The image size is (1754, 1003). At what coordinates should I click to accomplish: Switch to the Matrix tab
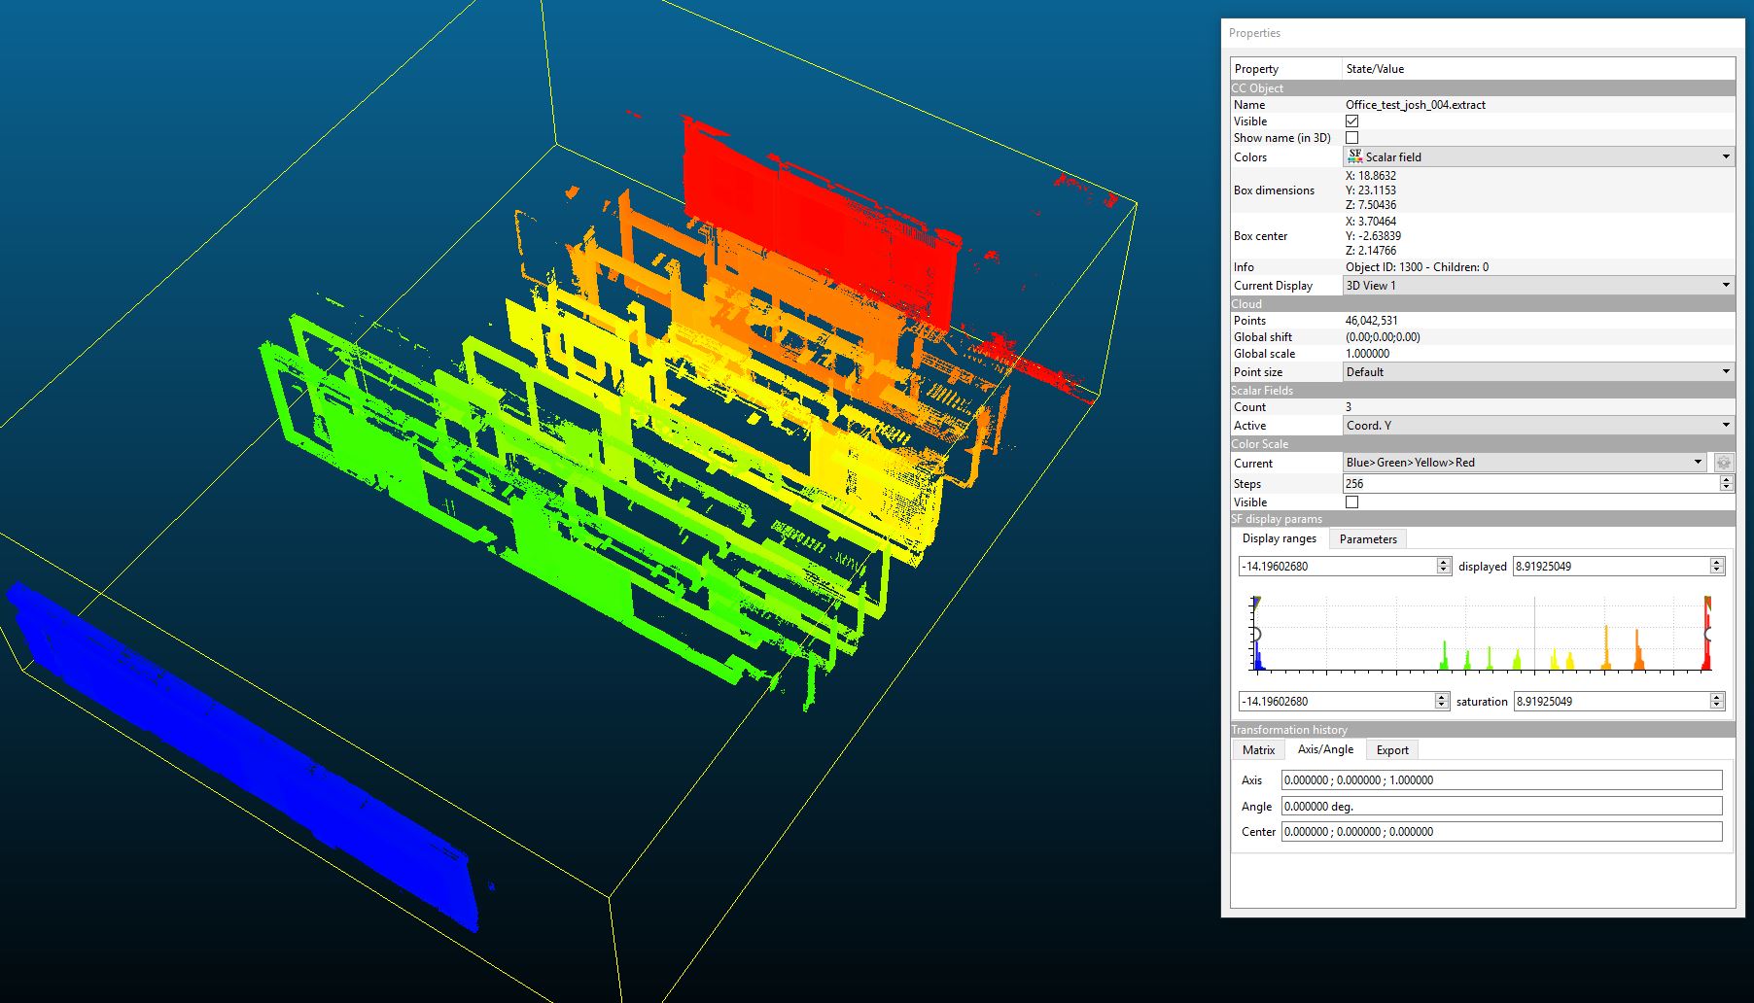(1258, 750)
